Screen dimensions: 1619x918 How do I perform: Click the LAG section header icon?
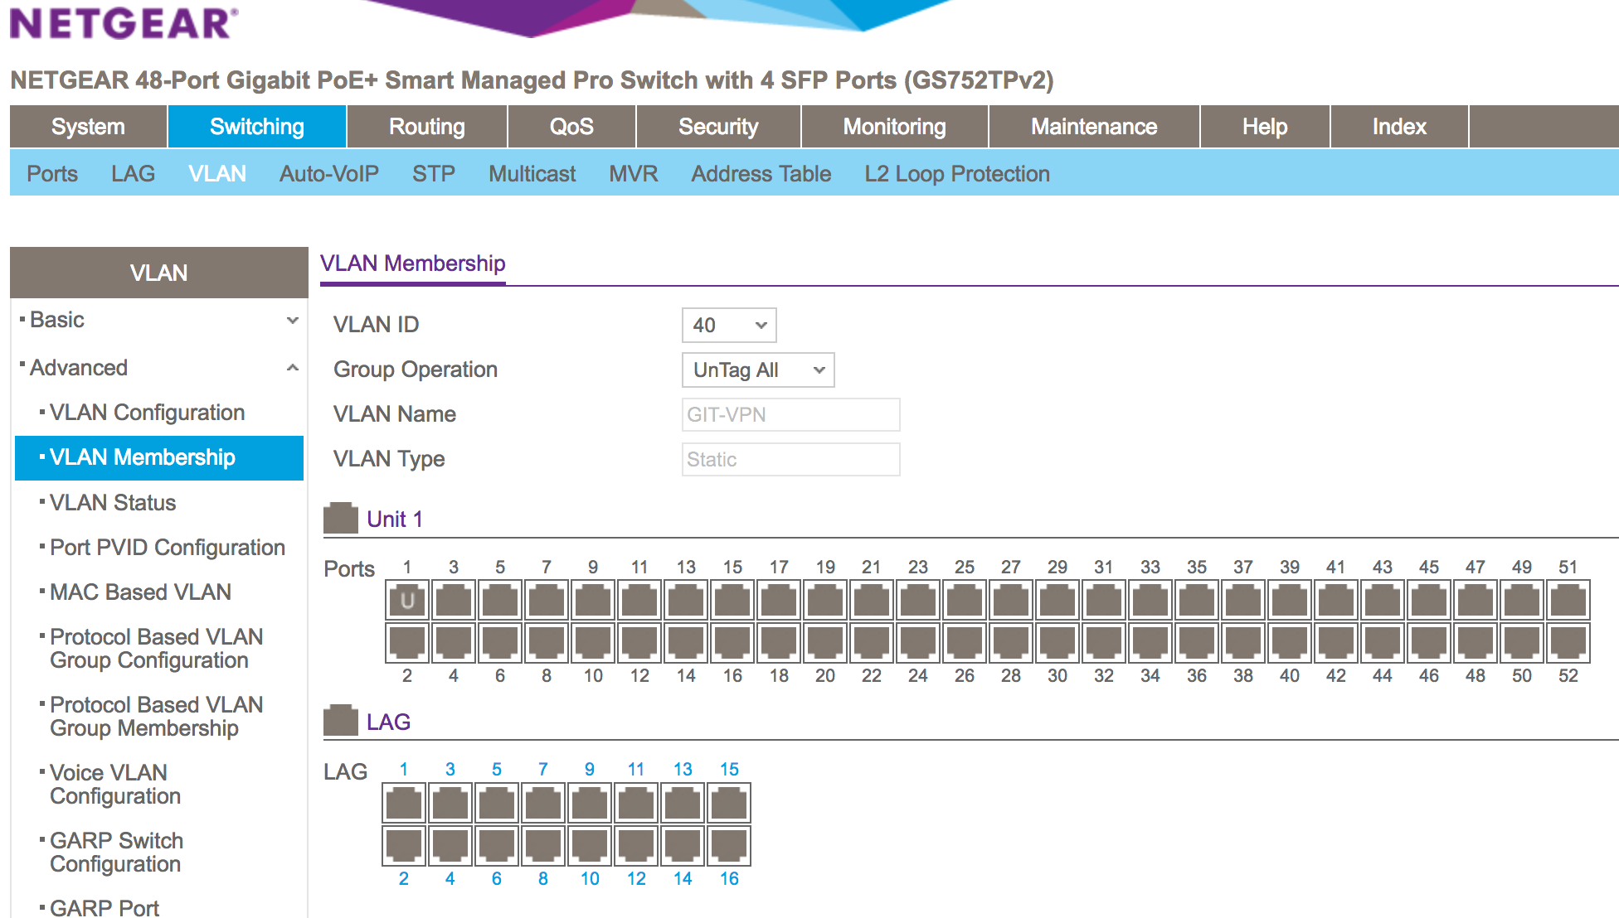(x=340, y=721)
